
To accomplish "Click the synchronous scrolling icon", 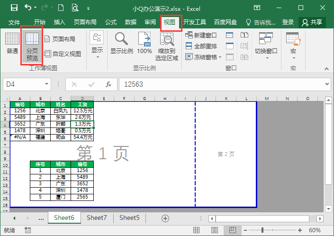I will (x=244, y=46).
